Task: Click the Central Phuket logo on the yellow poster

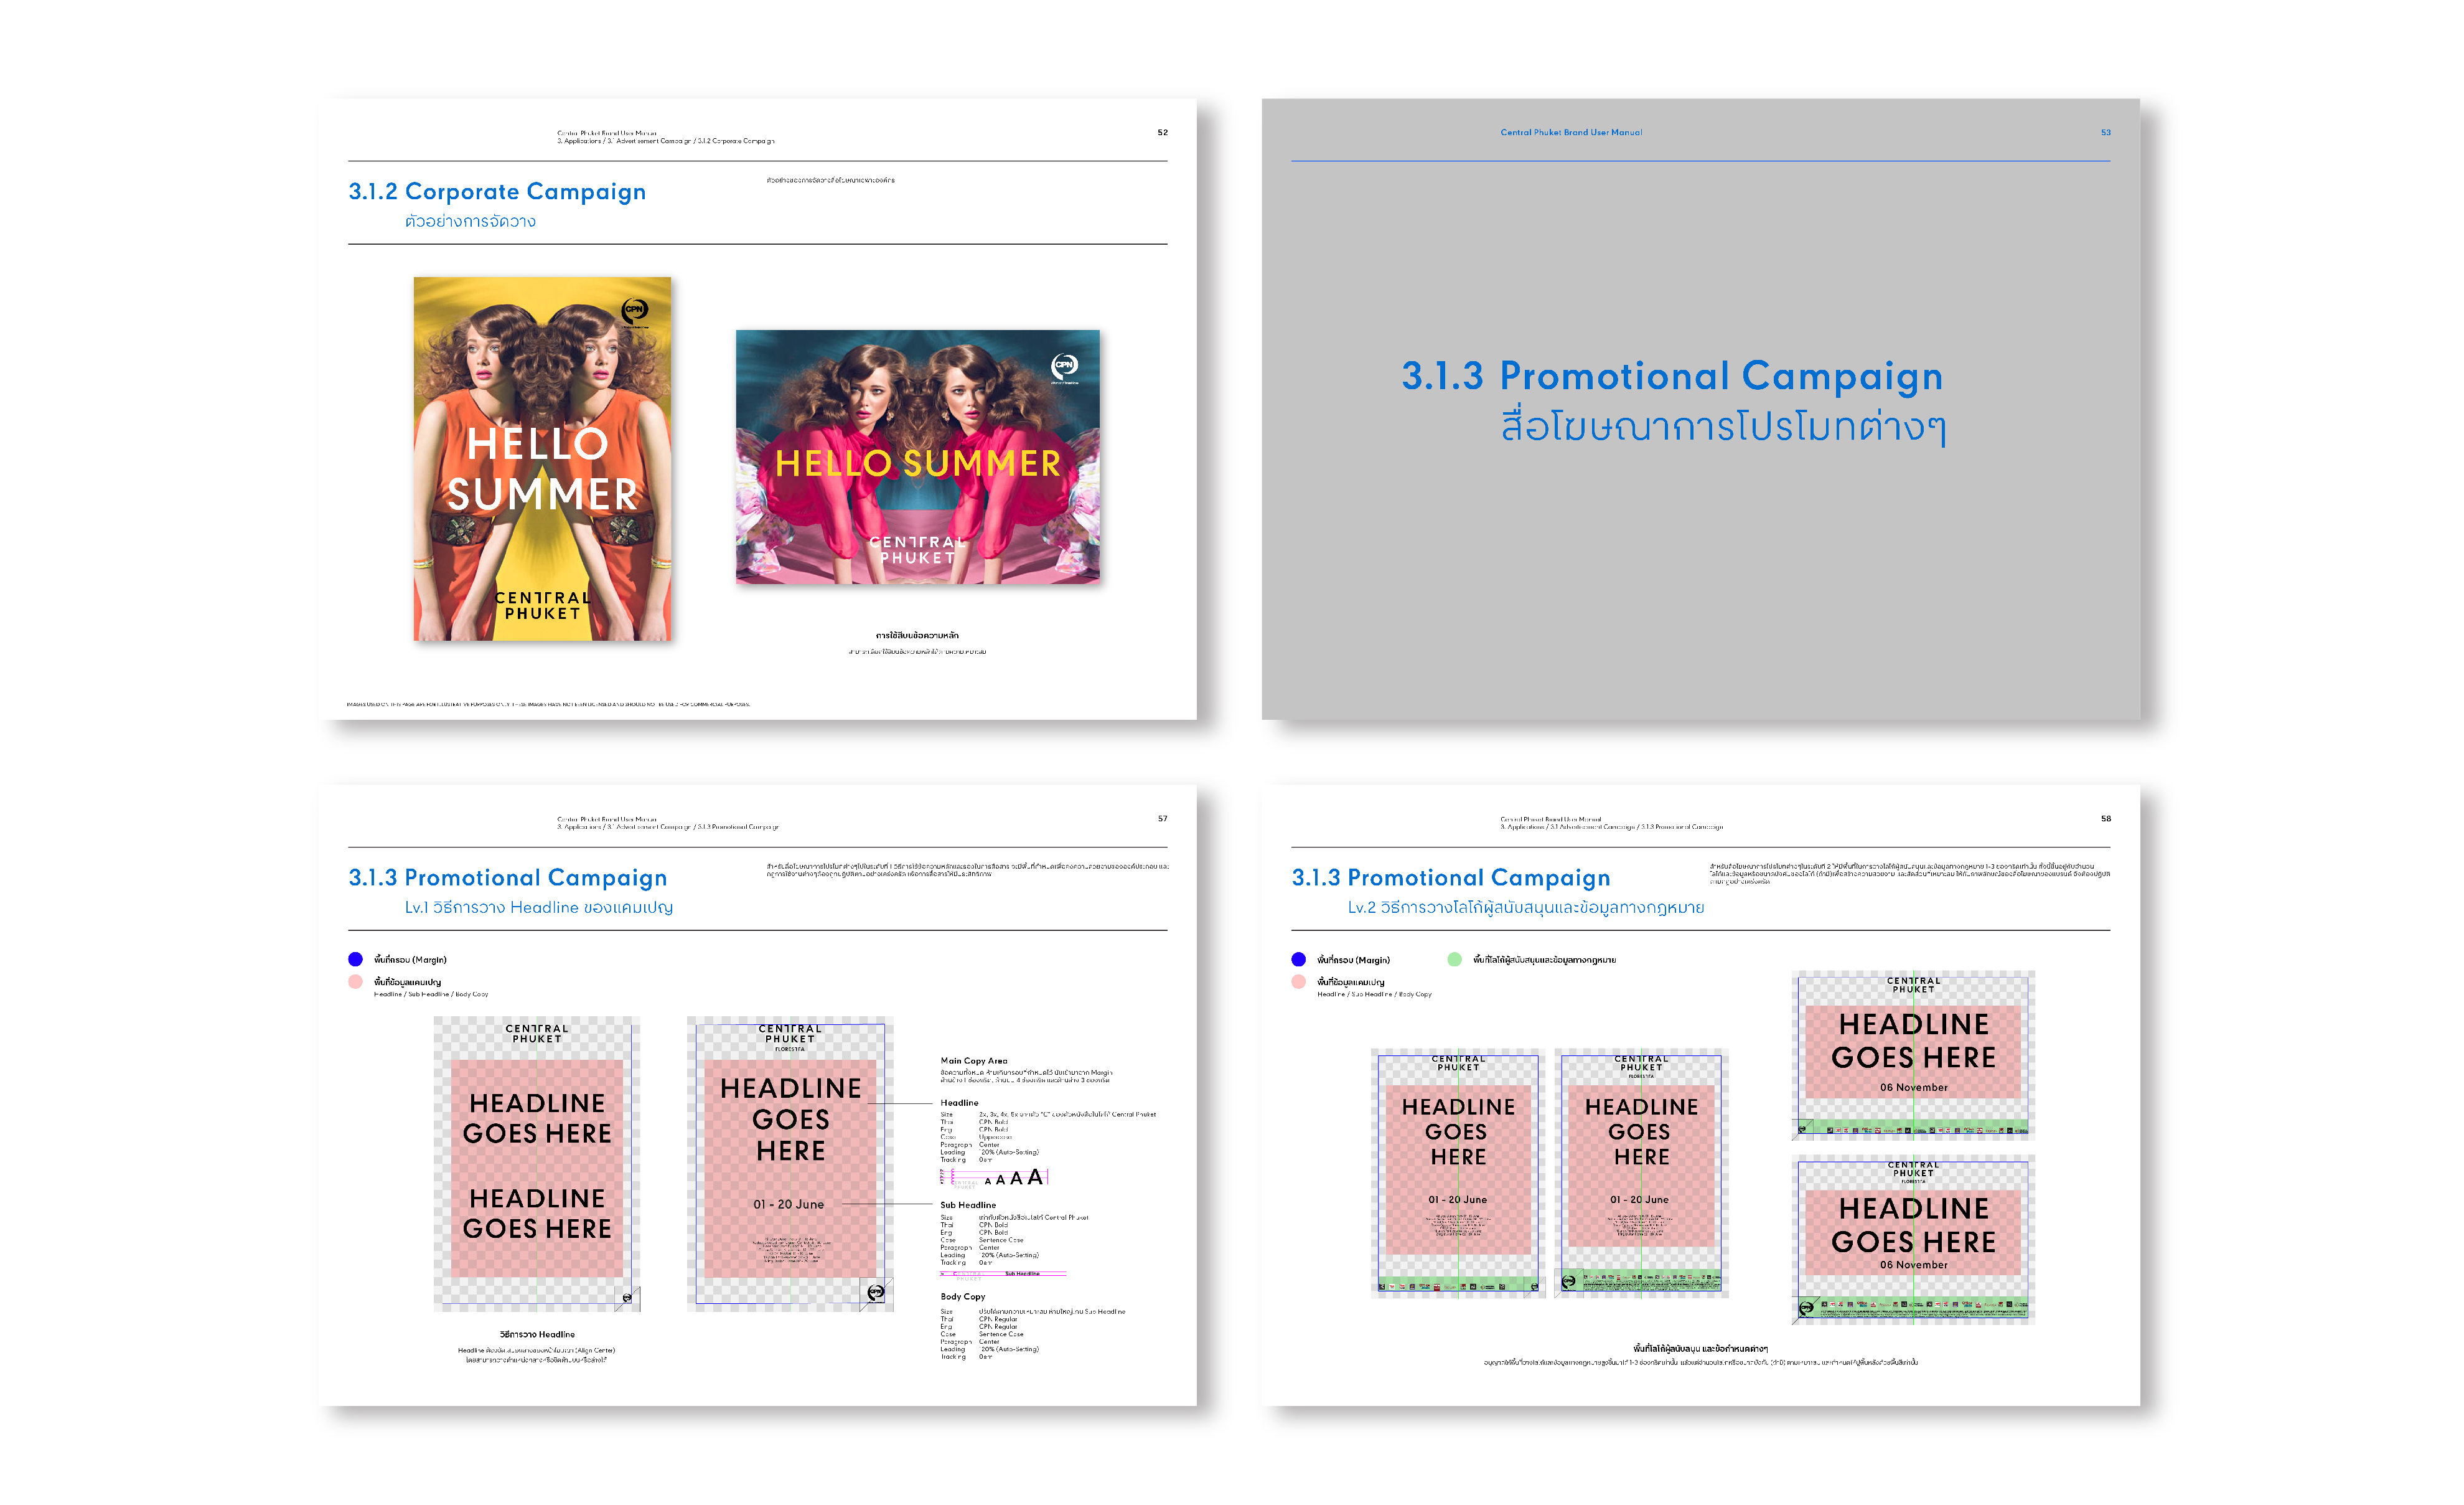Action: coord(543,605)
